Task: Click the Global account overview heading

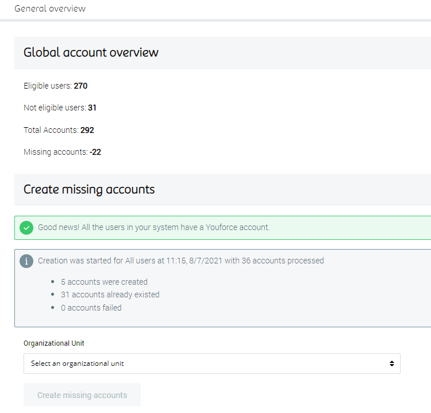Action: pos(91,52)
